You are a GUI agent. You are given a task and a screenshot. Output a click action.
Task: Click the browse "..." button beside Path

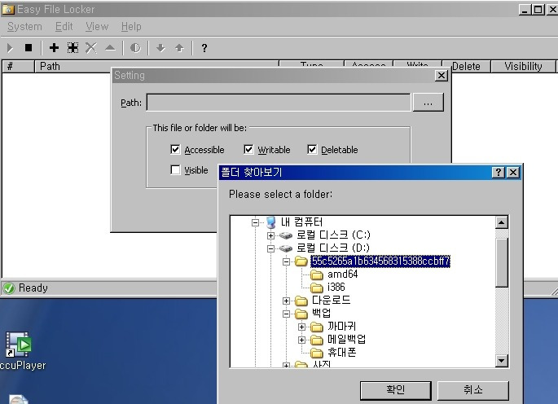tap(428, 103)
